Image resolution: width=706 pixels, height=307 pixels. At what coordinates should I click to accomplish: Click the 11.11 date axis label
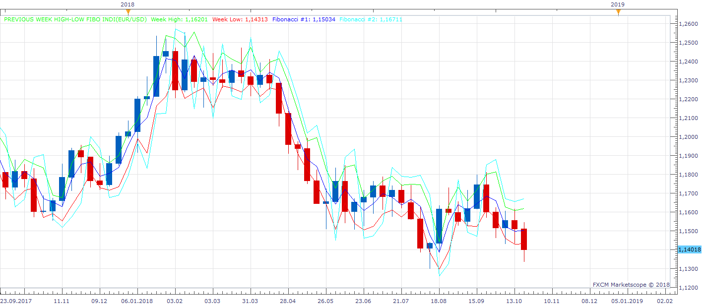tap(61, 301)
